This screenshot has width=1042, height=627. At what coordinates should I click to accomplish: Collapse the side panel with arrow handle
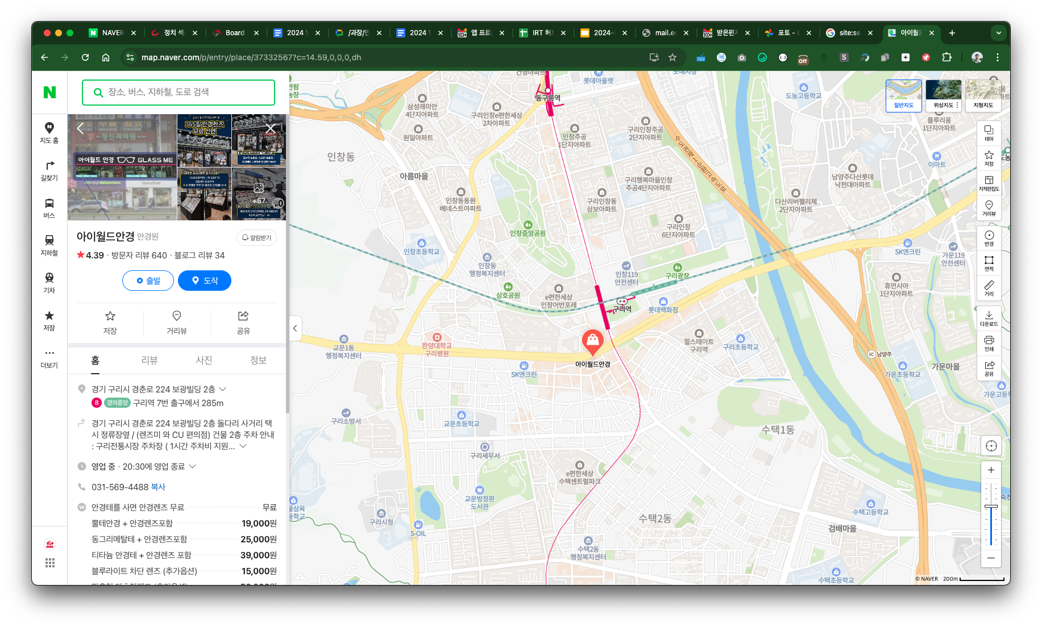point(295,328)
